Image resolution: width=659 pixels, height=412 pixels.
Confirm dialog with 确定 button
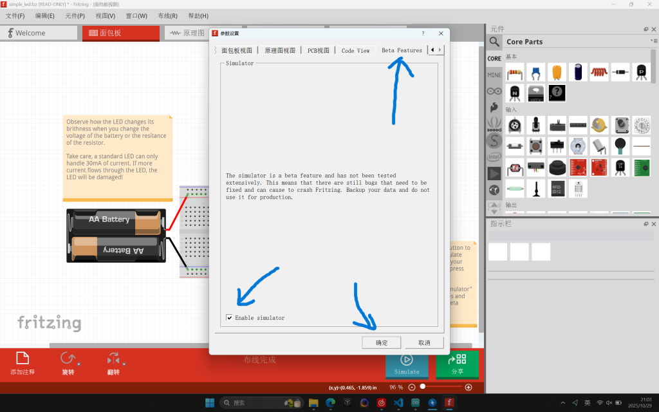382,342
